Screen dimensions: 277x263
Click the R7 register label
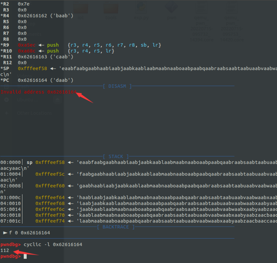click(x=6, y=33)
